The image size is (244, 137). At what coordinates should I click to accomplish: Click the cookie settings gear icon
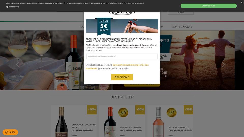tap(7, 7)
